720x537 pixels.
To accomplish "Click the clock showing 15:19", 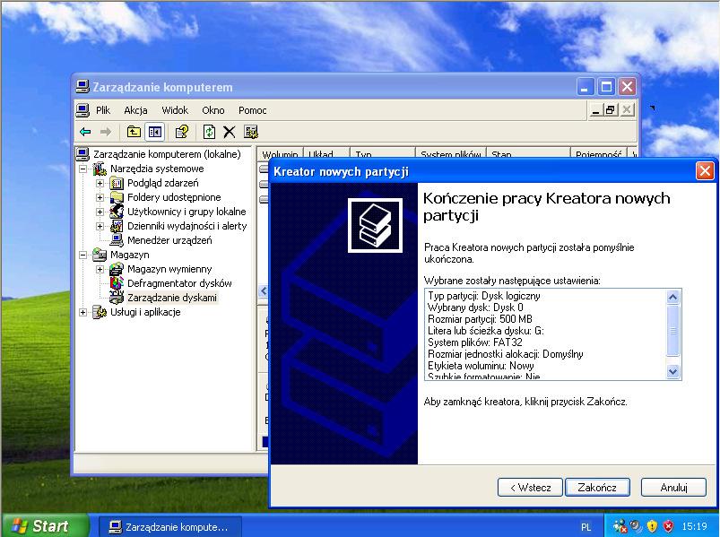I will [x=694, y=526].
